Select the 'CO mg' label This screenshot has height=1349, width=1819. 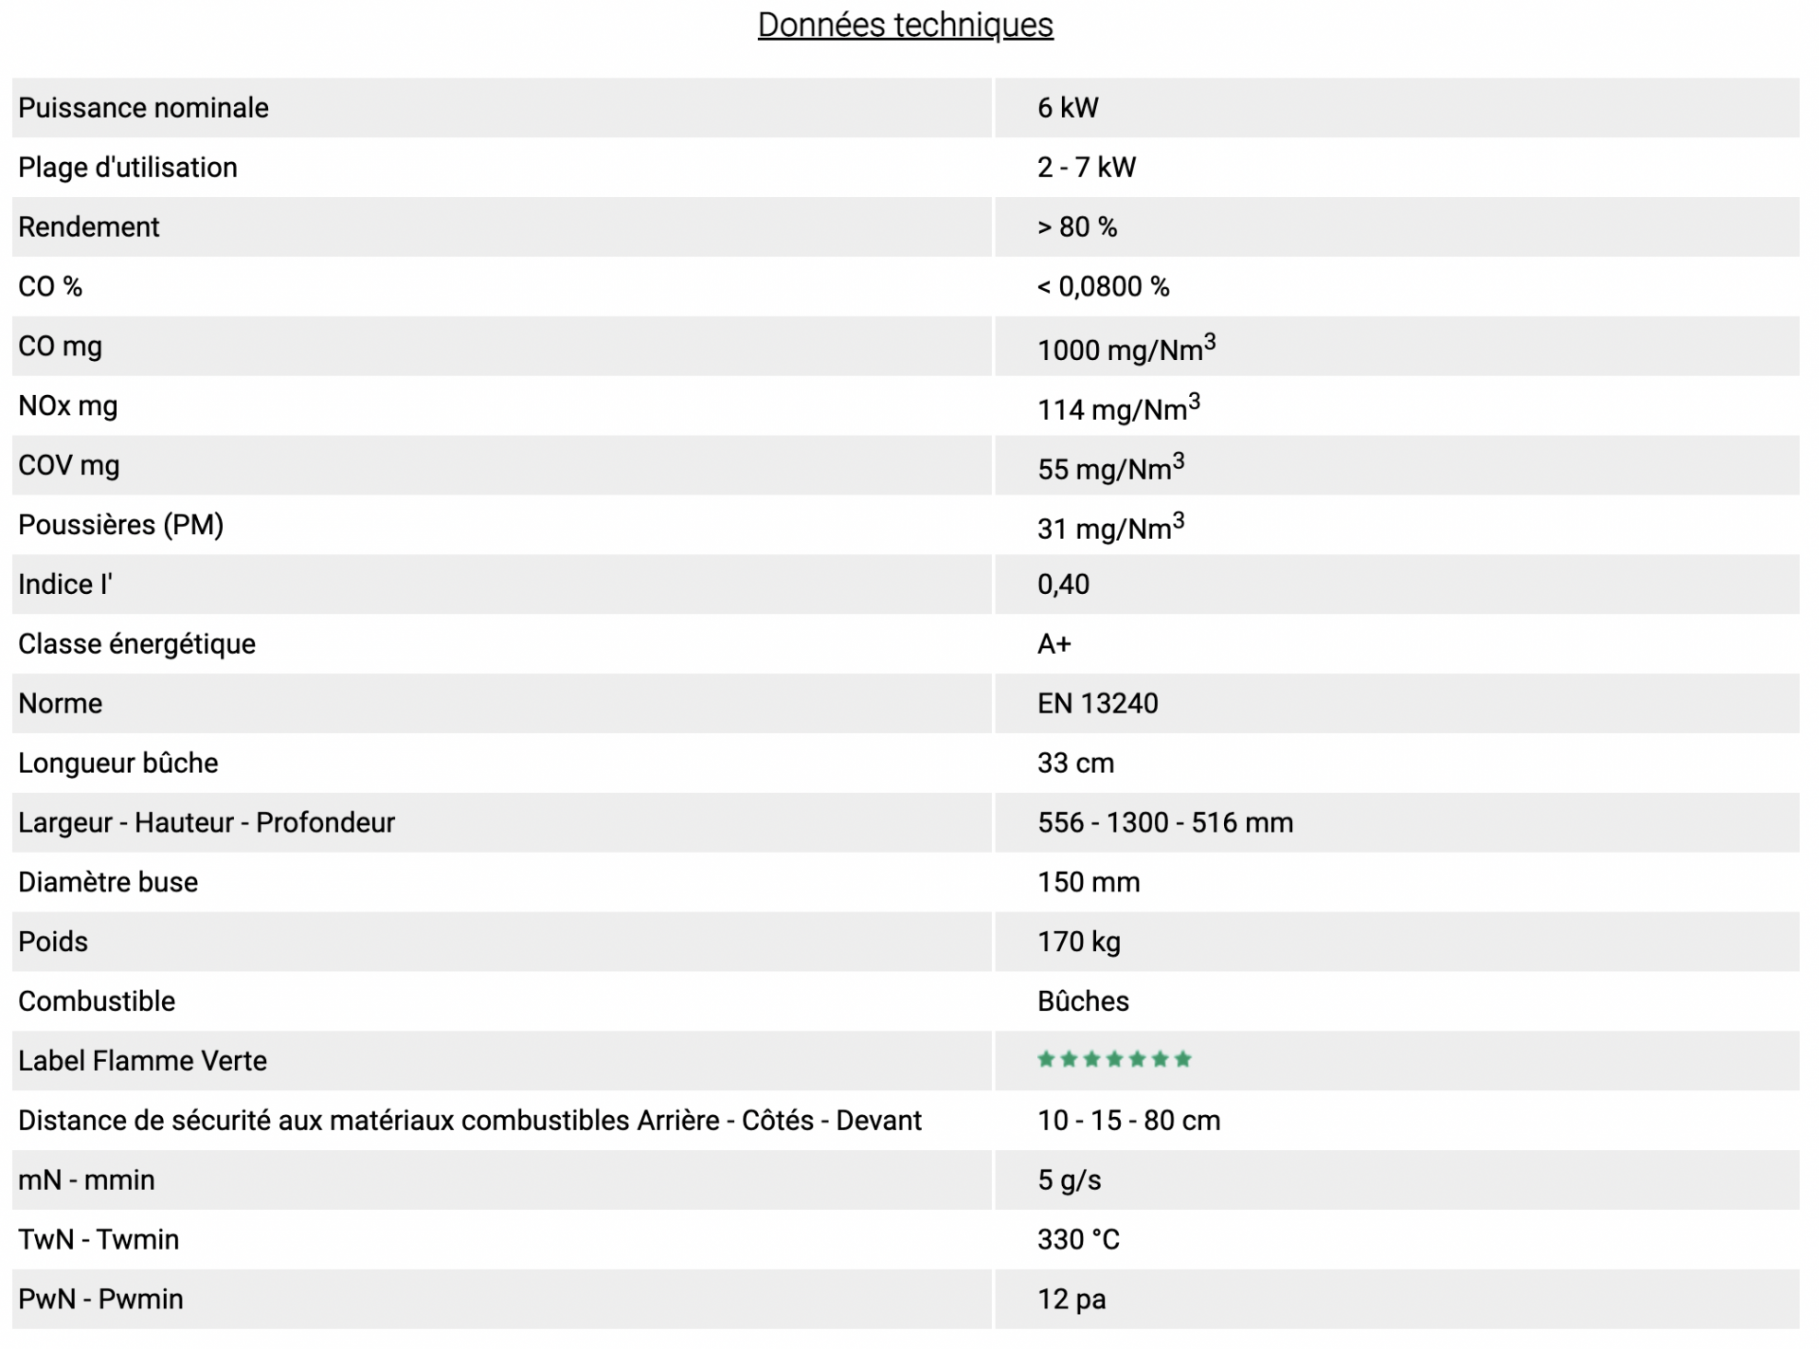pos(60,347)
